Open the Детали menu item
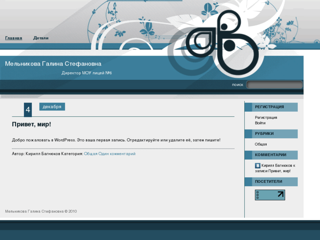320x240 pixels. pos(41,38)
